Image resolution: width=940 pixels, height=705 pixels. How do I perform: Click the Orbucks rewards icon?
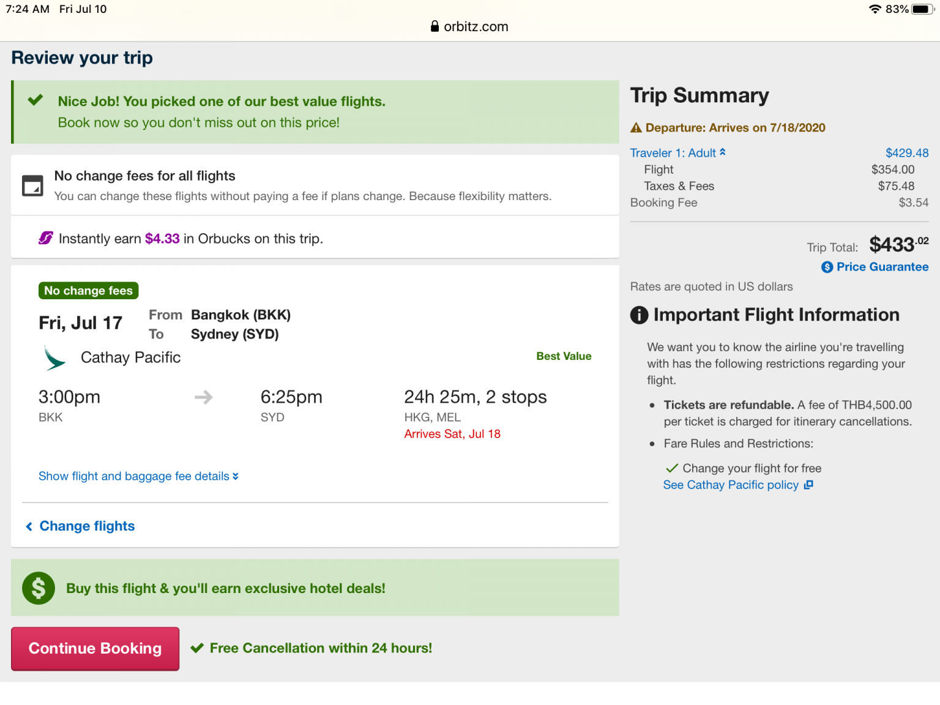click(x=46, y=238)
